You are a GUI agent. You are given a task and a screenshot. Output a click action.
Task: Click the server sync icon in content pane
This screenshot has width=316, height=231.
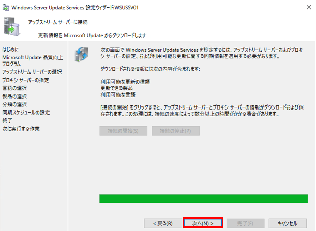tap(81, 54)
